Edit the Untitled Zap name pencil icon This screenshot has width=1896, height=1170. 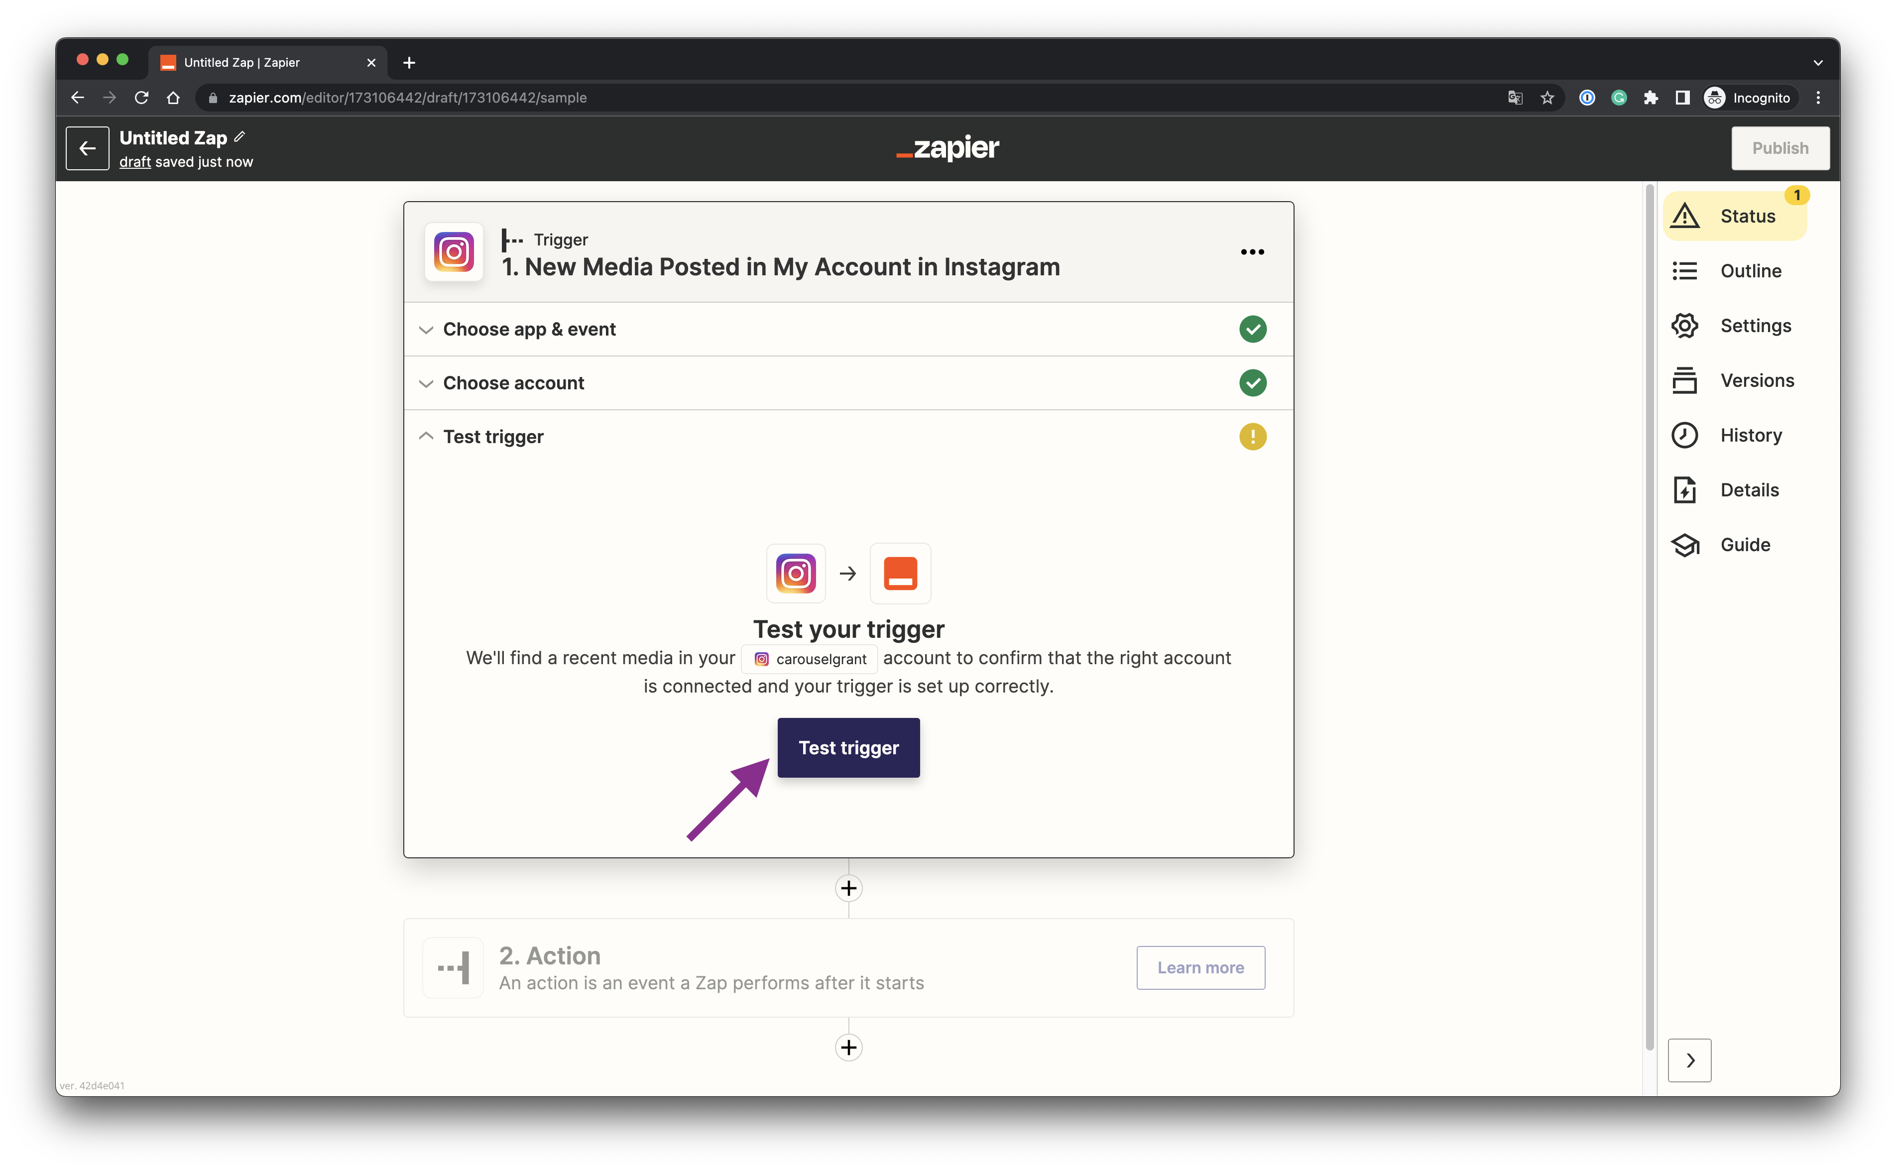240,137
